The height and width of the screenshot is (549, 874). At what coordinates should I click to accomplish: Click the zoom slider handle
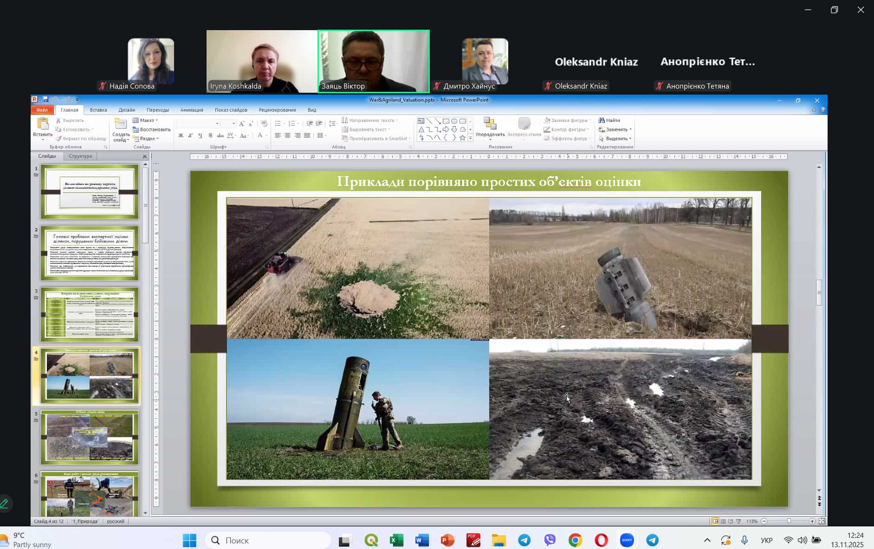pyautogui.click(x=789, y=521)
